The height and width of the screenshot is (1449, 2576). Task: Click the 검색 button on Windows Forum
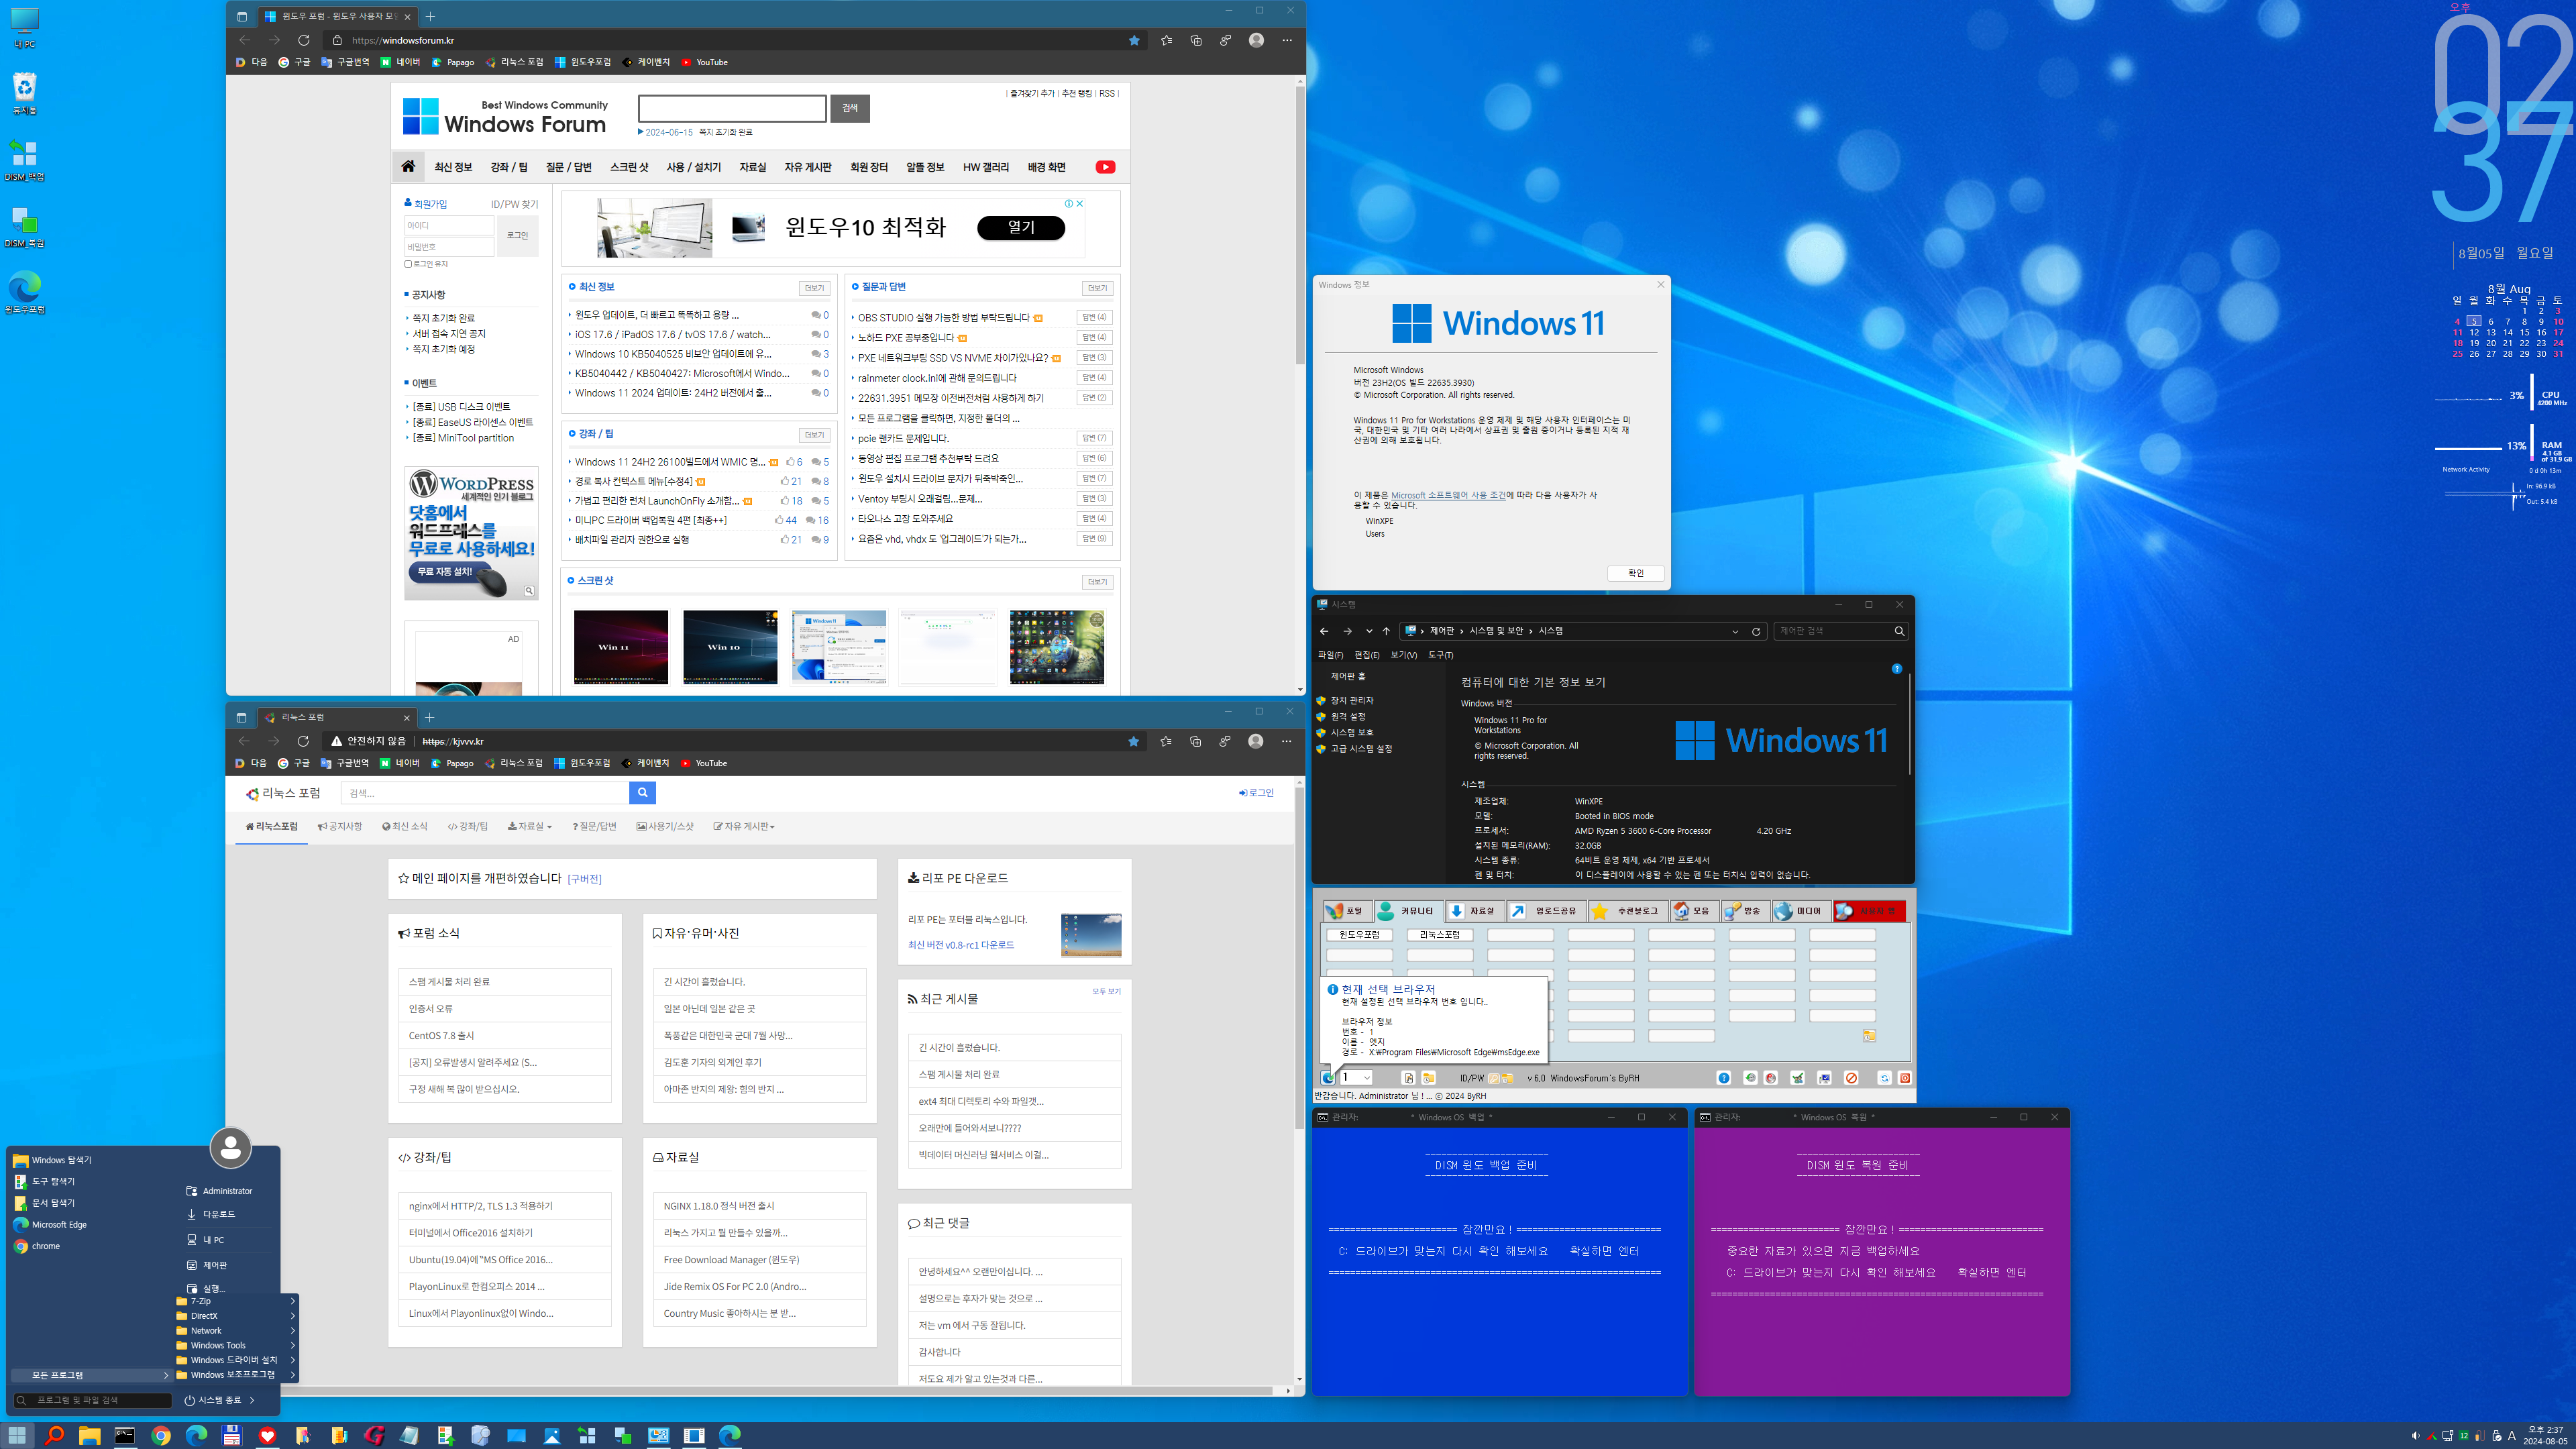(x=850, y=108)
